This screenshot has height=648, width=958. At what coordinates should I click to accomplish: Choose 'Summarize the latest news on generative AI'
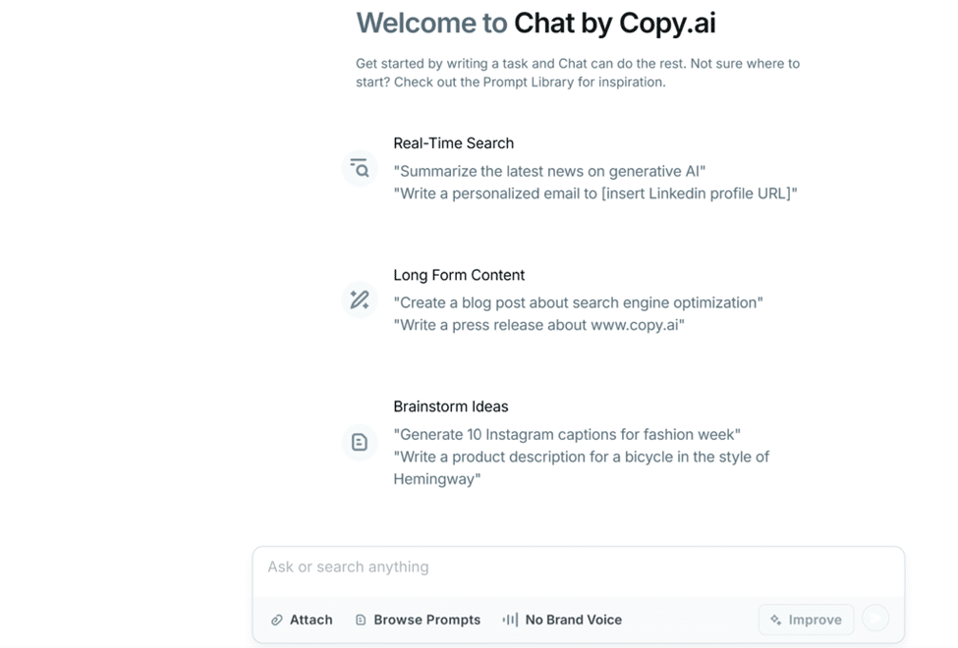tap(549, 171)
